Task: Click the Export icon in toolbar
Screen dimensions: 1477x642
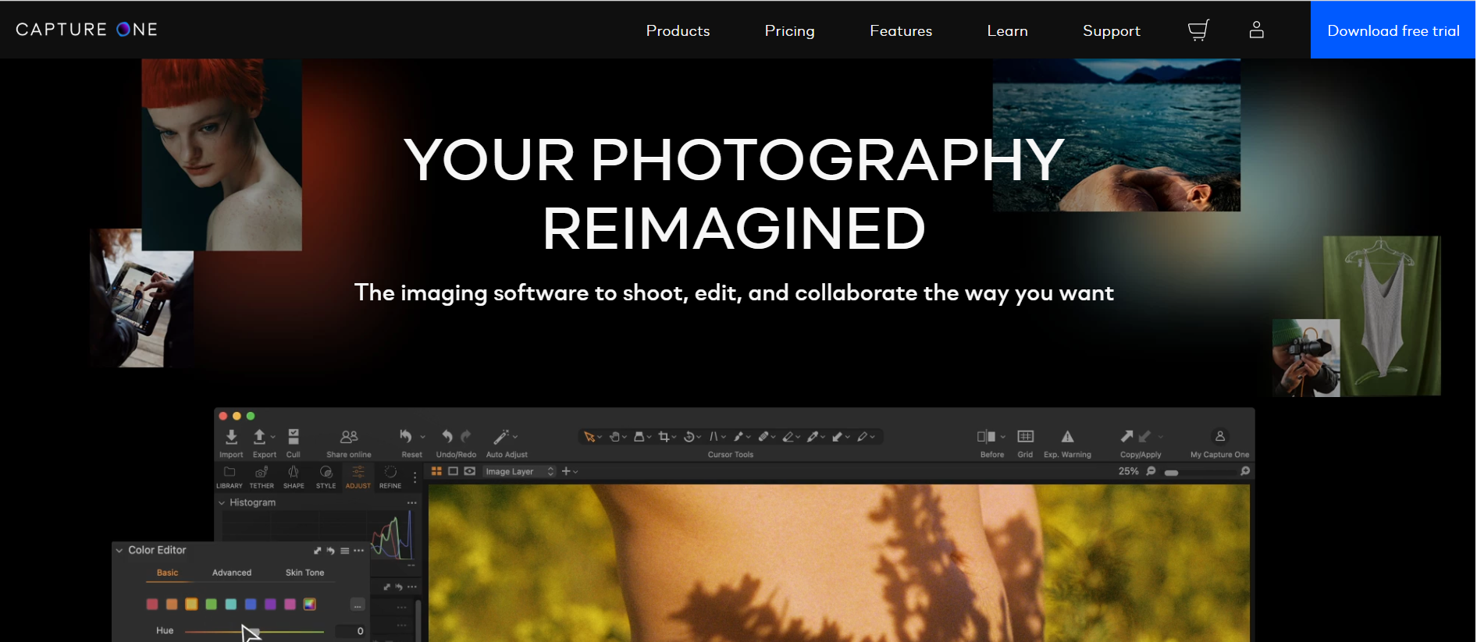Action: (260, 437)
